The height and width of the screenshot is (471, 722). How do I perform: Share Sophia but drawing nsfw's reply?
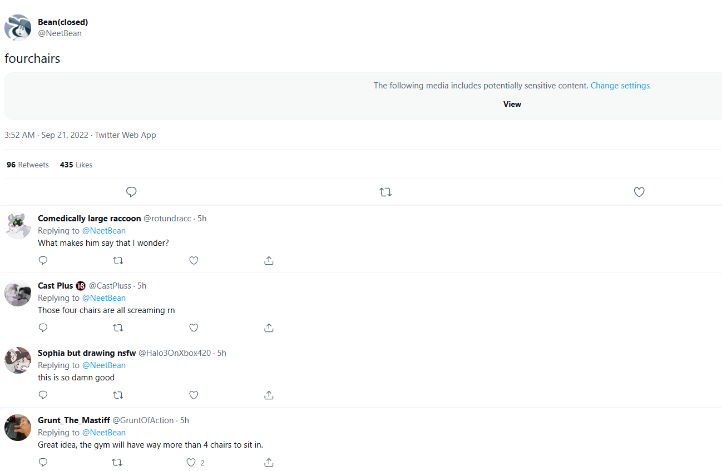pyautogui.click(x=269, y=395)
